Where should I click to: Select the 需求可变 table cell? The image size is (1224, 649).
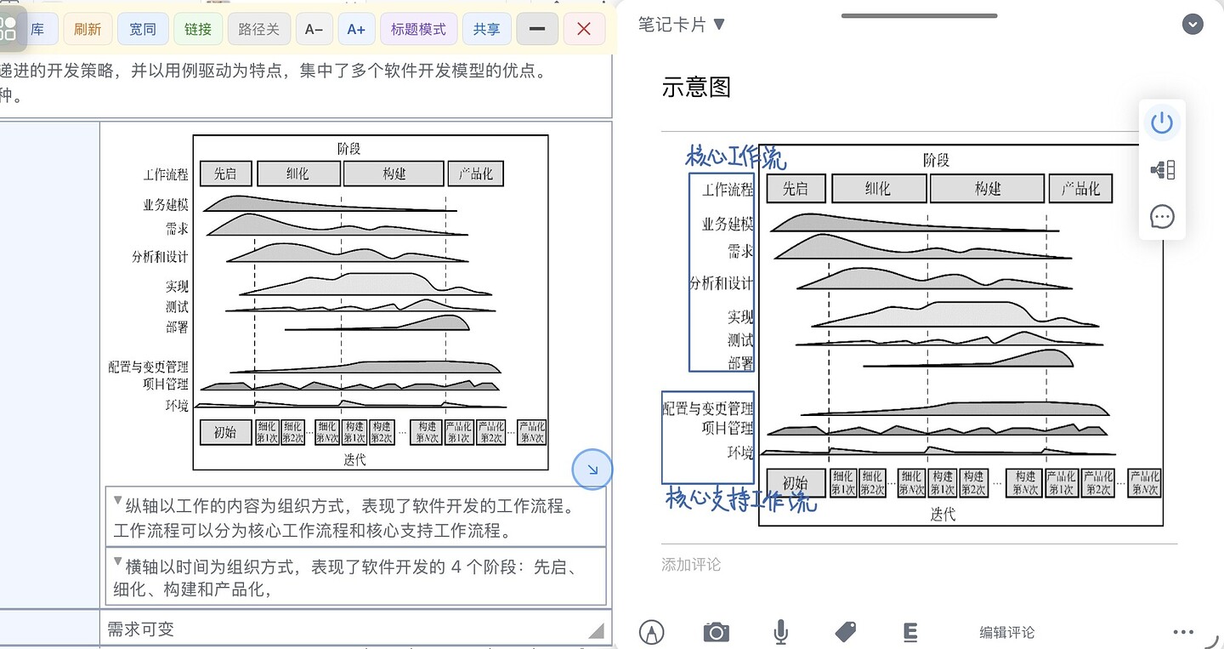click(356, 629)
